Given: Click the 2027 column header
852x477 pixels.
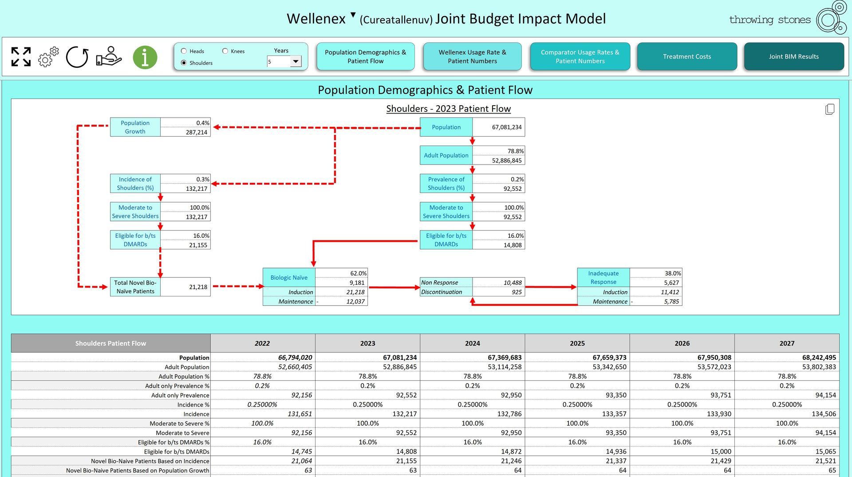Looking at the screenshot, I should click(787, 343).
